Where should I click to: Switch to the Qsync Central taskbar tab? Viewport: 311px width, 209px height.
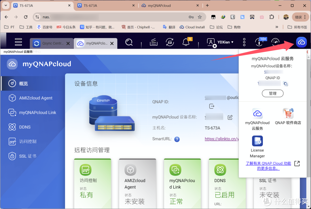[49, 43]
